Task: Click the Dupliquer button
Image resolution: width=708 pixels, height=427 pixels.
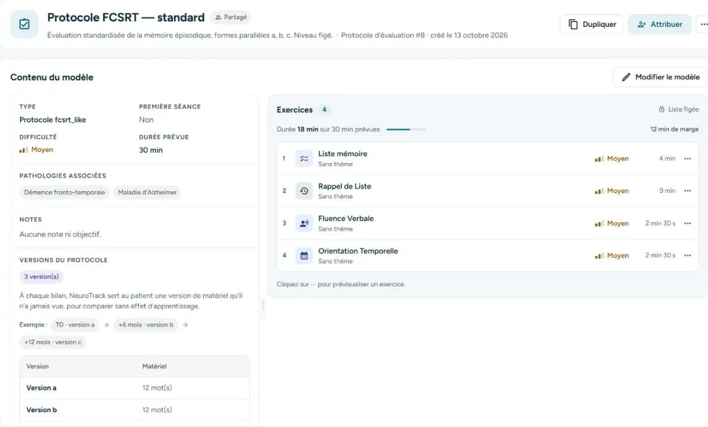Action: tap(592, 24)
